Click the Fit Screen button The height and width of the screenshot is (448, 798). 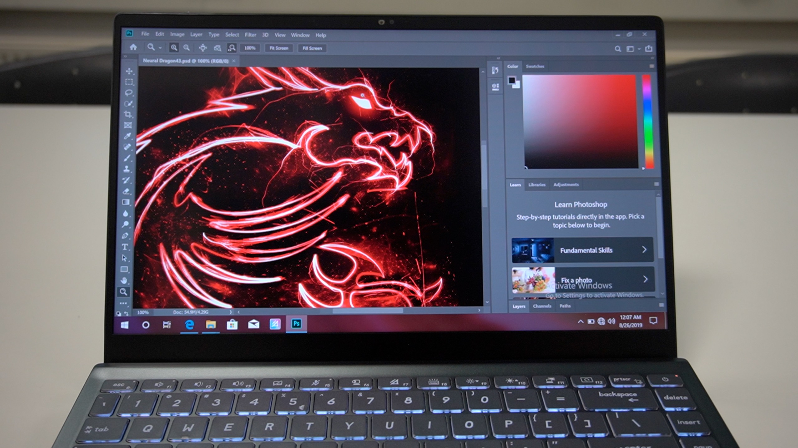click(x=279, y=48)
